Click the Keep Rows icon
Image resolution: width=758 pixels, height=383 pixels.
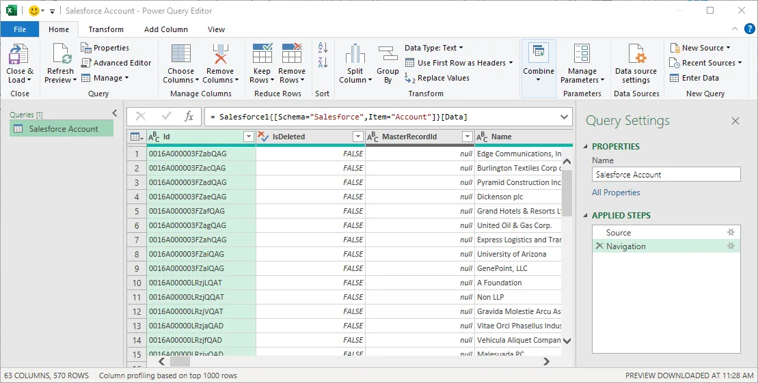pyautogui.click(x=262, y=55)
